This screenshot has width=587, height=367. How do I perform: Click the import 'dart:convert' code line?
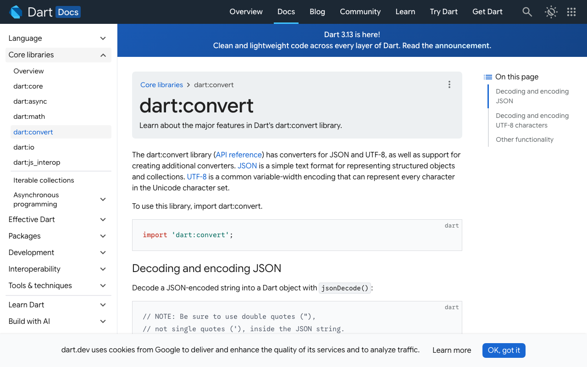tap(188, 235)
